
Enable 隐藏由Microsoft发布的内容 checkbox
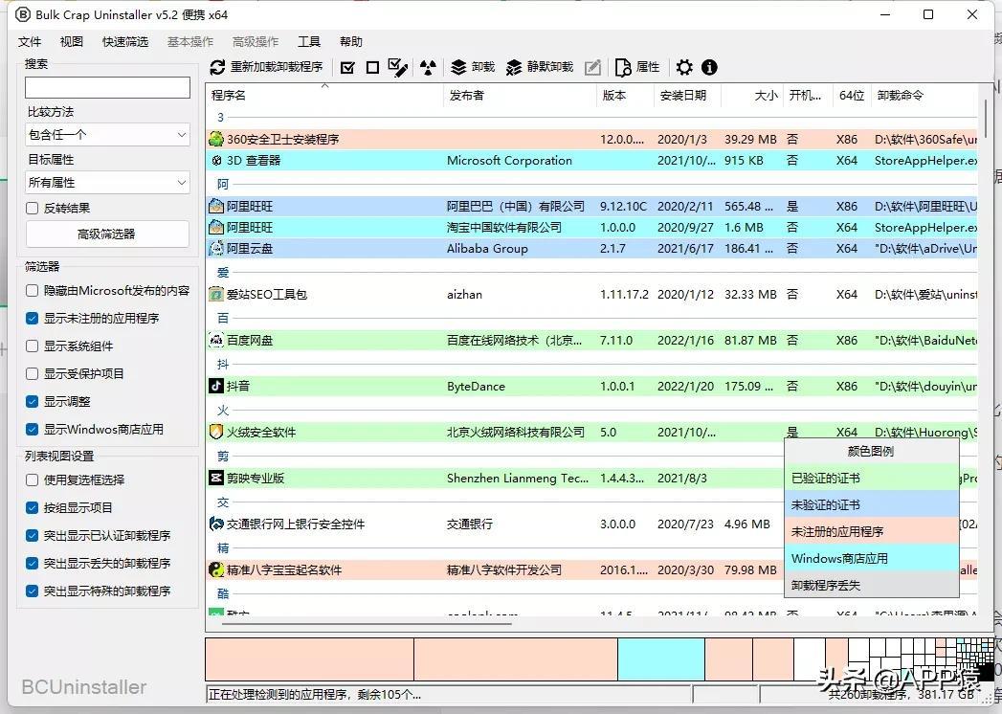tap(32, 290)
